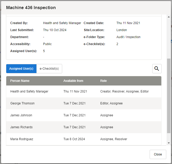
Task: Choose Maria Rodriguez from the table
Action: pos(22,139)
